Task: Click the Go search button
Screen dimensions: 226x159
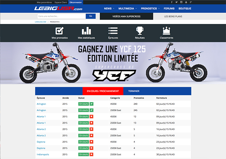Action: (x=91, y=16)
